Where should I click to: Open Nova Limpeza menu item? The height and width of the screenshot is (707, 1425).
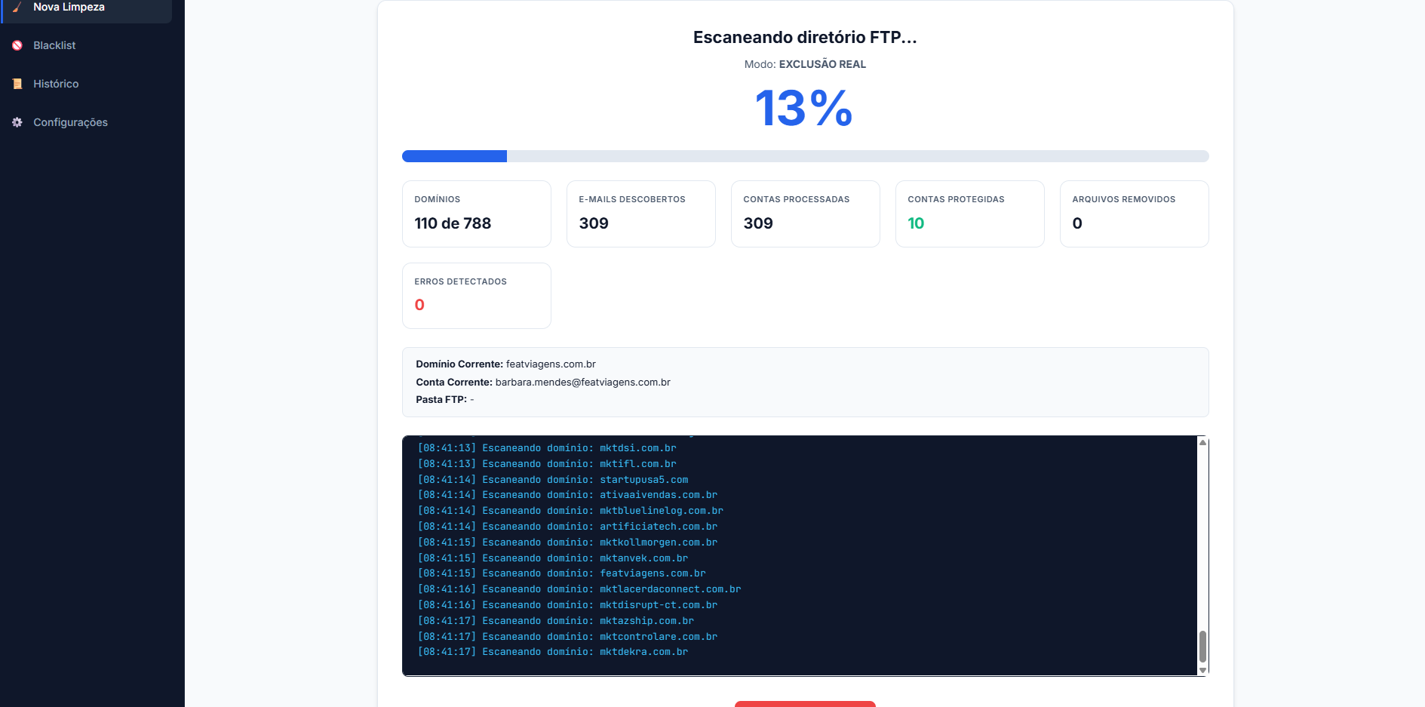click(87, 8)
